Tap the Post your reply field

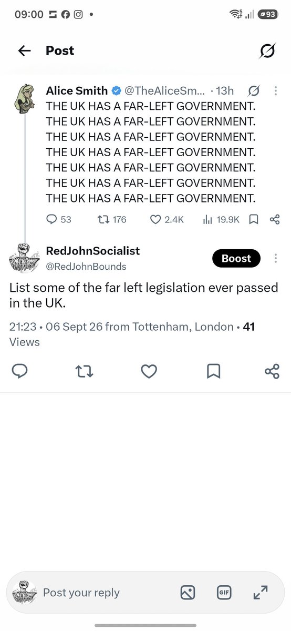point(81,593)
